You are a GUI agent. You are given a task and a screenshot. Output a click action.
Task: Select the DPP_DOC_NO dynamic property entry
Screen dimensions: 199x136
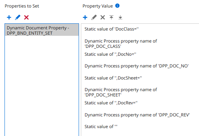point(137,66)
